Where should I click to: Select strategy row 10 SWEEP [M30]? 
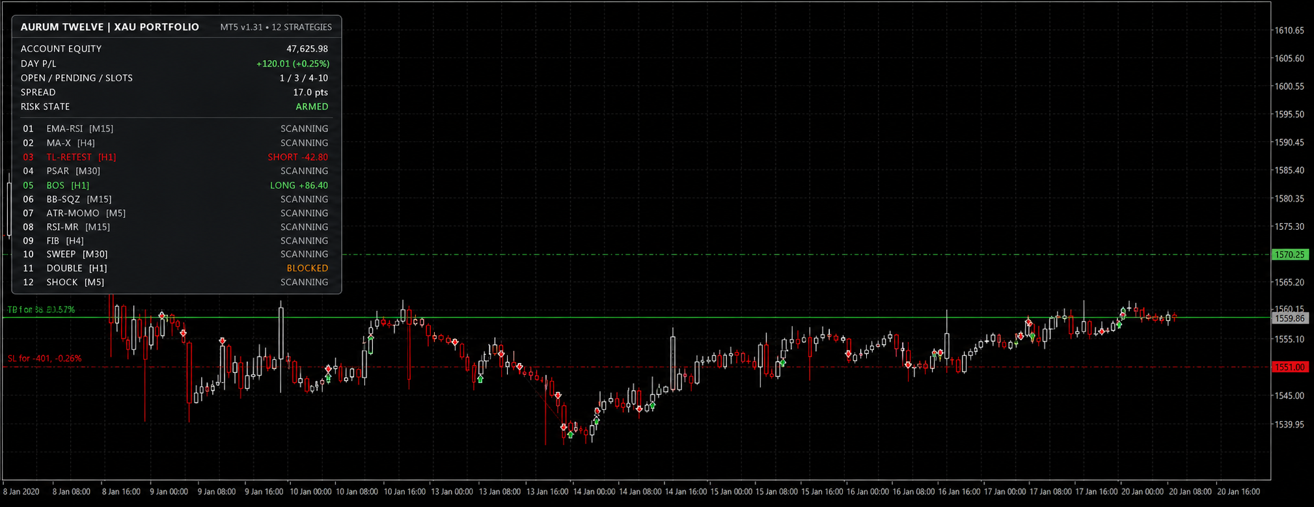pos(176,254)
